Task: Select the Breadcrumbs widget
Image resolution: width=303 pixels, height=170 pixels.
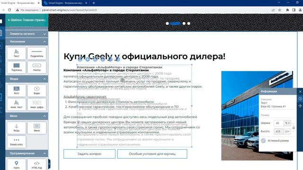Action: (x=17, y=142)
